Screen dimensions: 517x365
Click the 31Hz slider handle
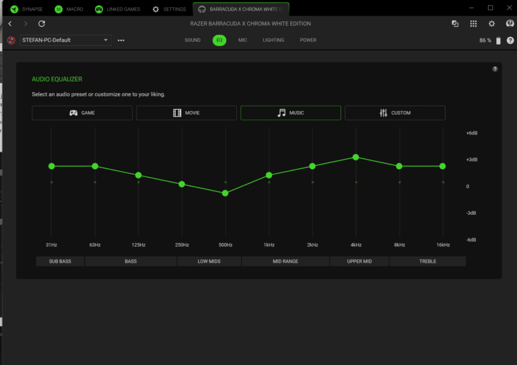51,166
